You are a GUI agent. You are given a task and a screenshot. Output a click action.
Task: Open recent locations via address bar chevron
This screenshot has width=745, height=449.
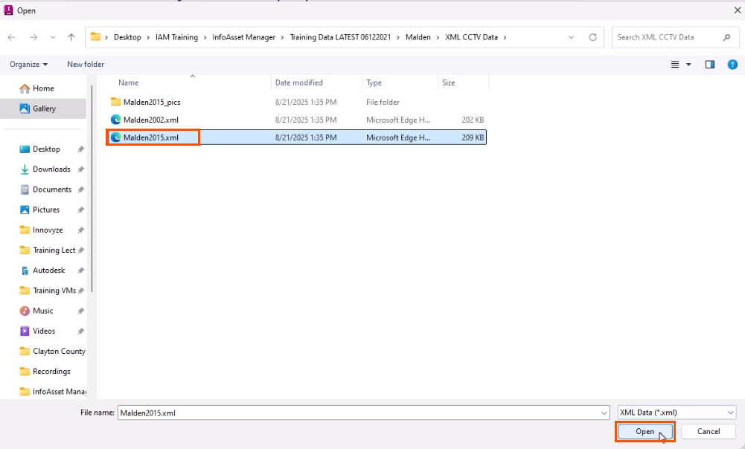pyautogui.click(x=570, y=36)
